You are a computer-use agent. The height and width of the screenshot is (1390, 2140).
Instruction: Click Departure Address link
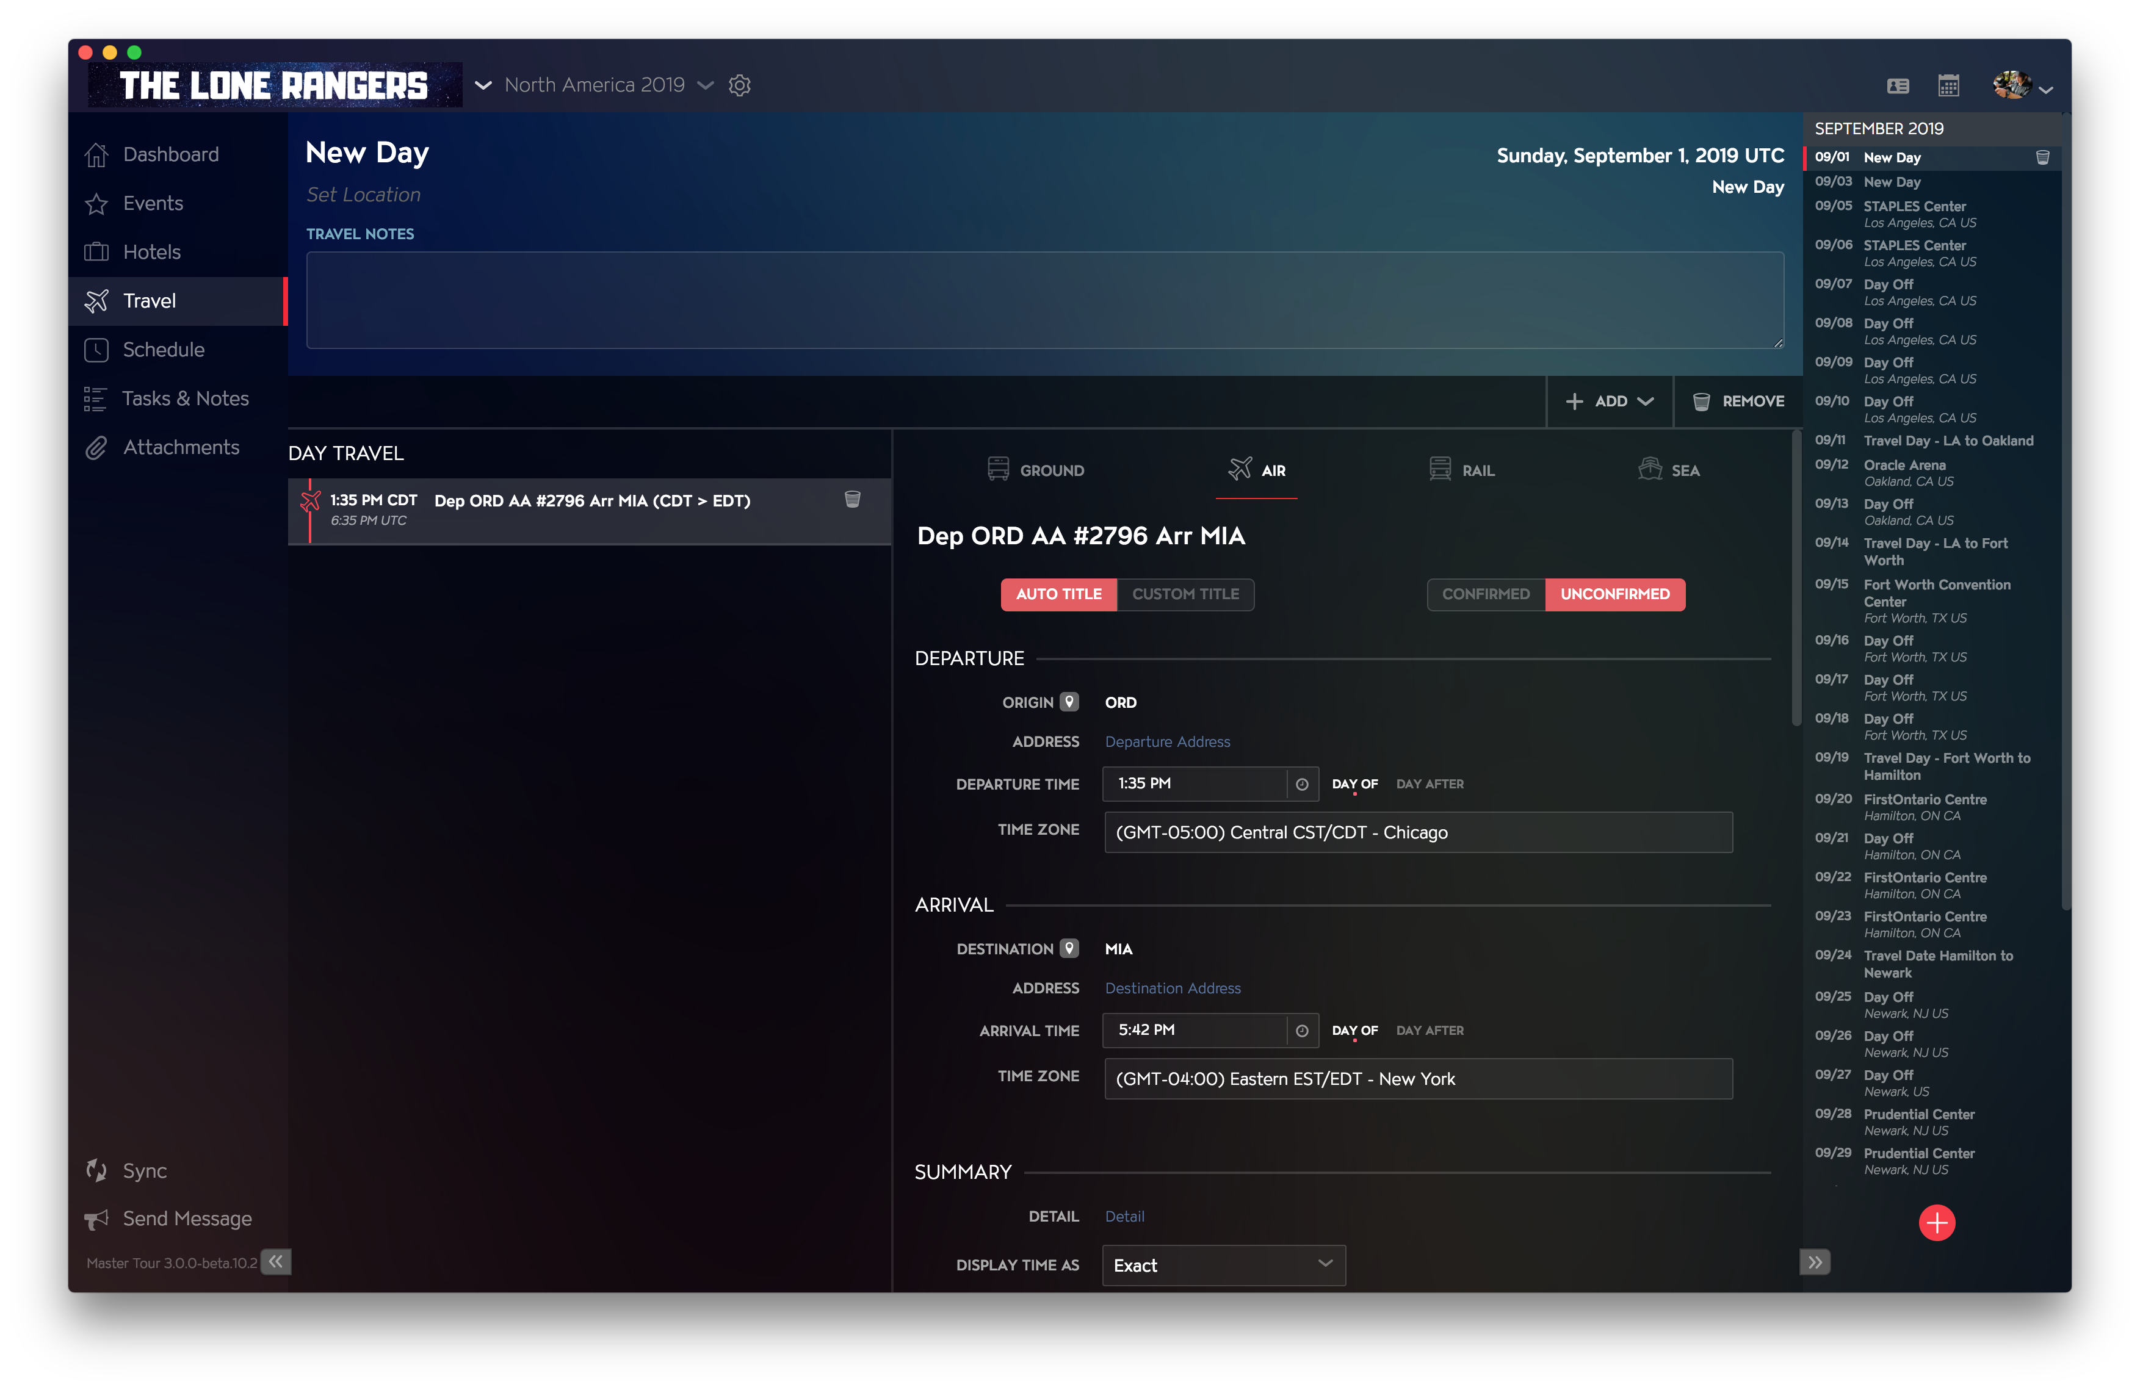pos(1167,742)
